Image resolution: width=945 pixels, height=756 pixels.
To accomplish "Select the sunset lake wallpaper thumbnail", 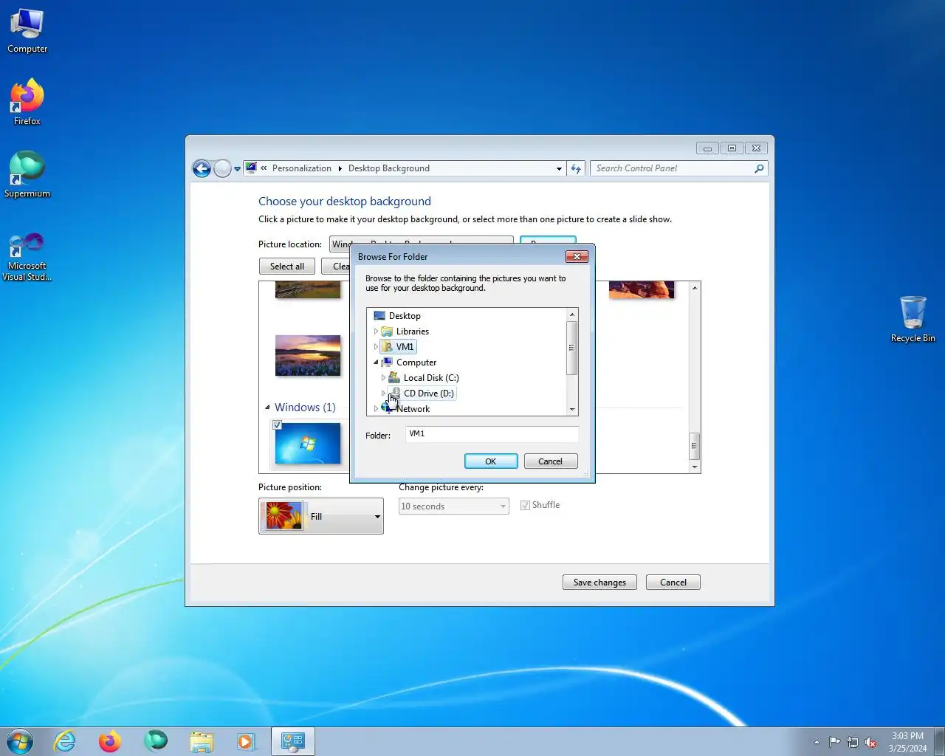I will (x=308, y=356).
